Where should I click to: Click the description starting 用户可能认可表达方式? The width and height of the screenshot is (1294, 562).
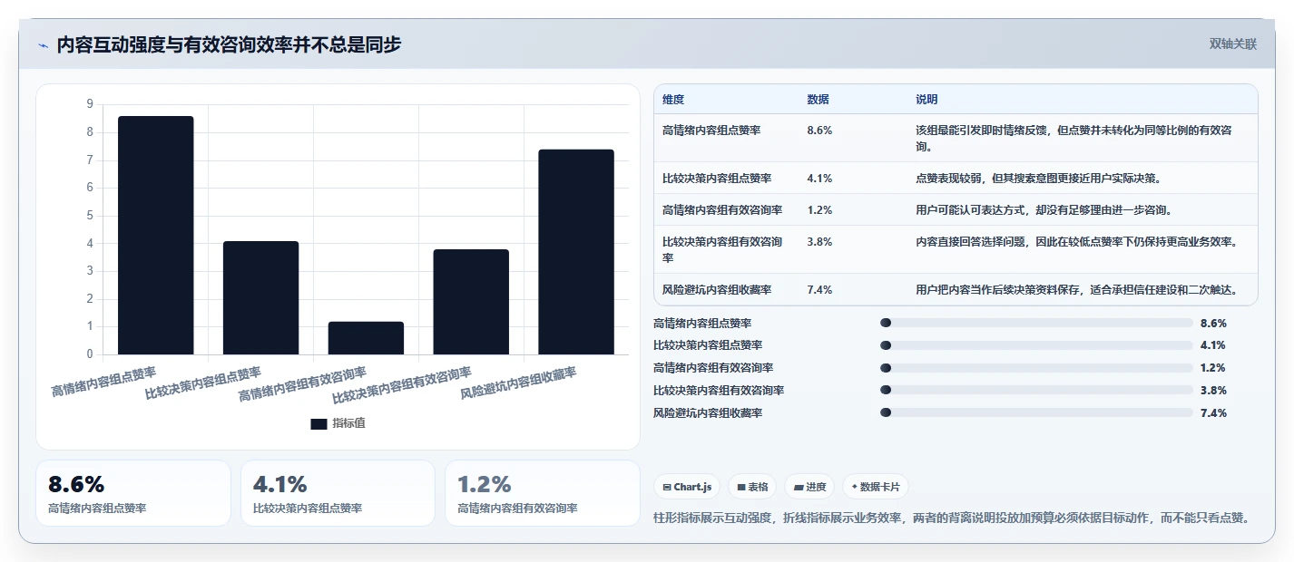point(1044,210)
